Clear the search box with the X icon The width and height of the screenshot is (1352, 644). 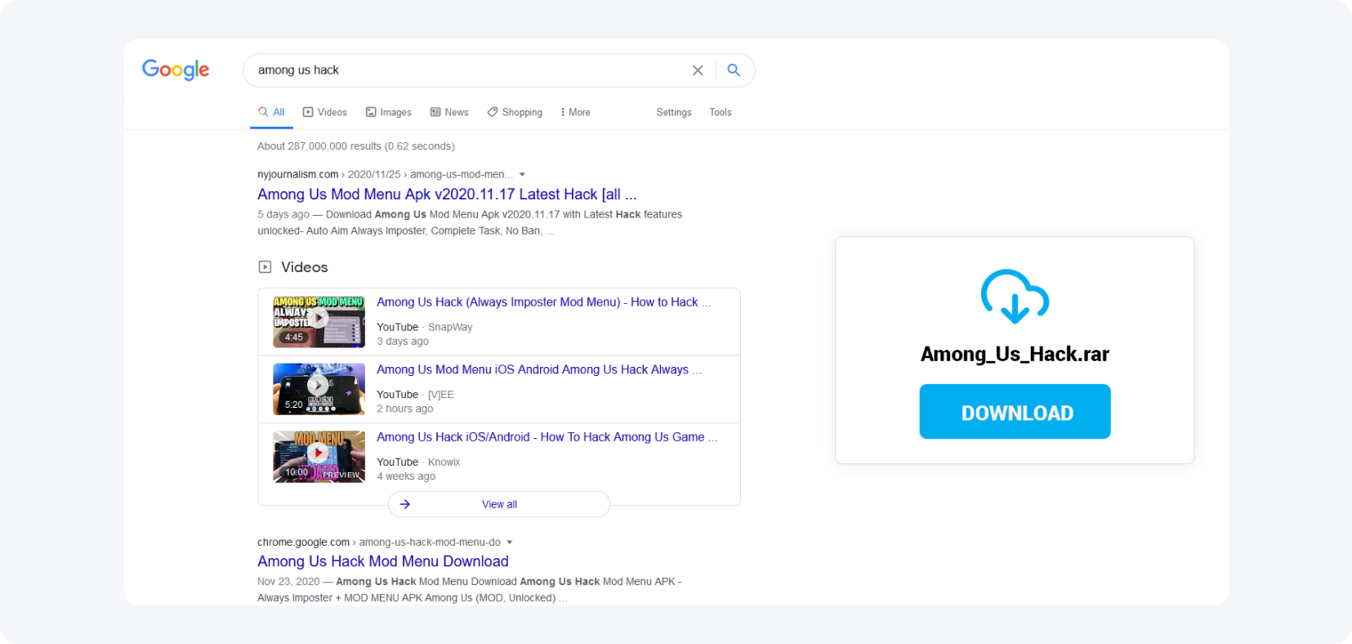pyautogui.click(x=698, y=70)
